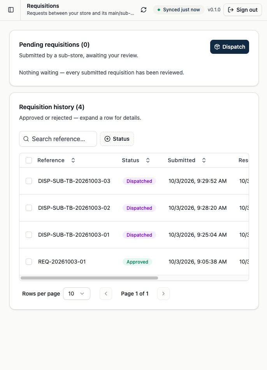Click Dispatched badge for DISP-SUB-TB-20261003-01

[x=139, y=235]
